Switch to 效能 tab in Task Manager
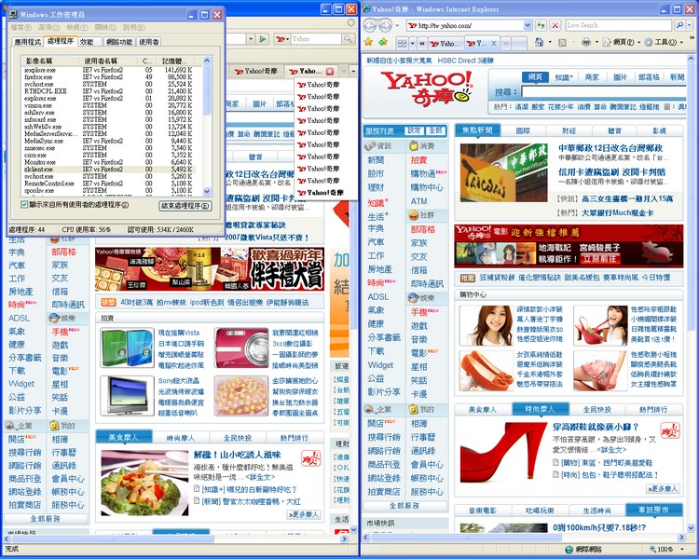This screenshot has width=699, height=559. click(x=87, y=42)
